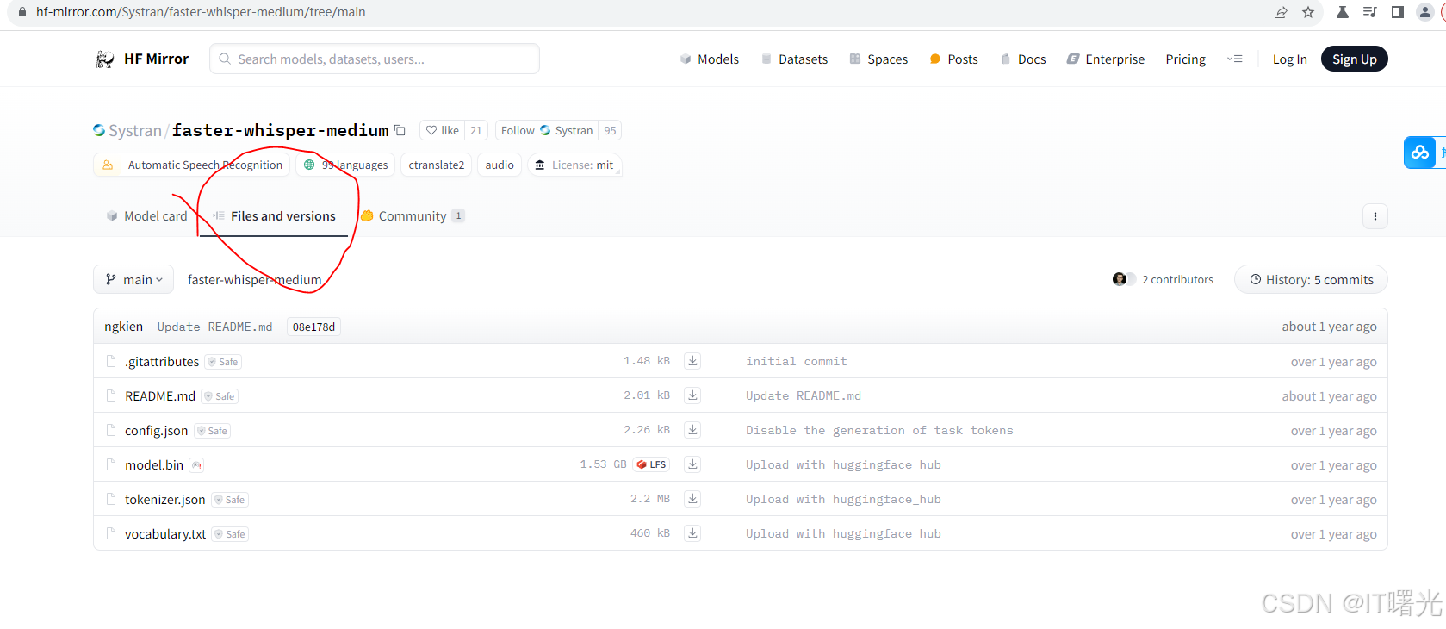Viewport: 1446px width, 629px height.
Task: Copy the model name with copy icon
Action: click(400, 130)
